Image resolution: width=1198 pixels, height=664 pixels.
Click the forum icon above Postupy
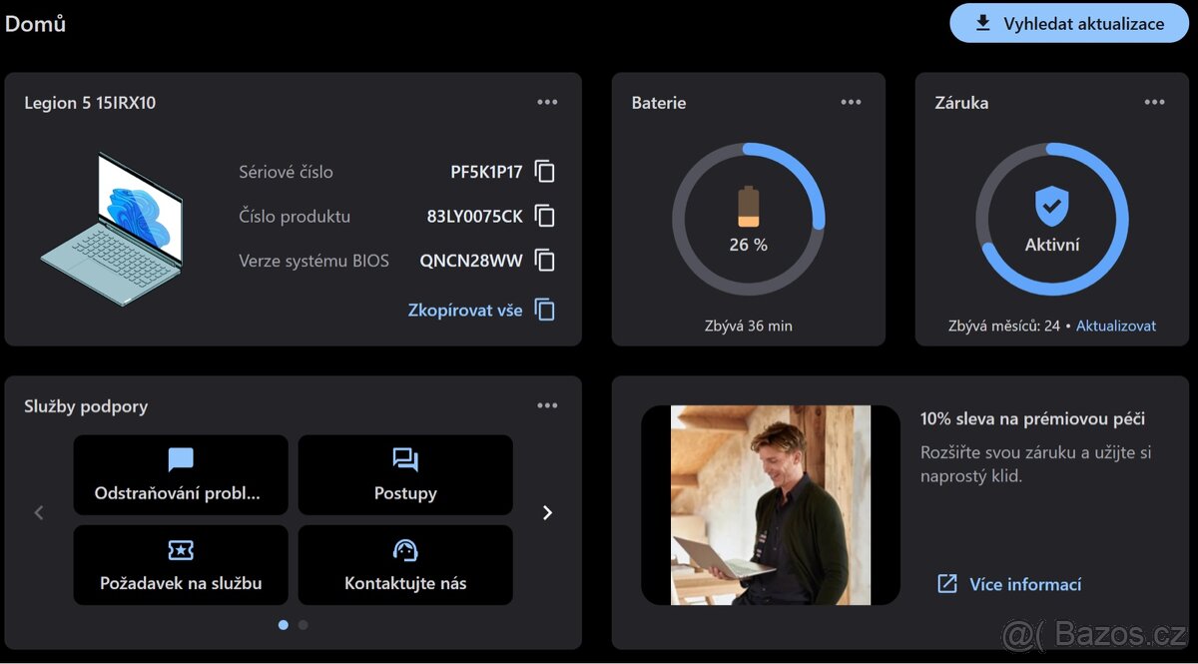(x=405, y=459)
